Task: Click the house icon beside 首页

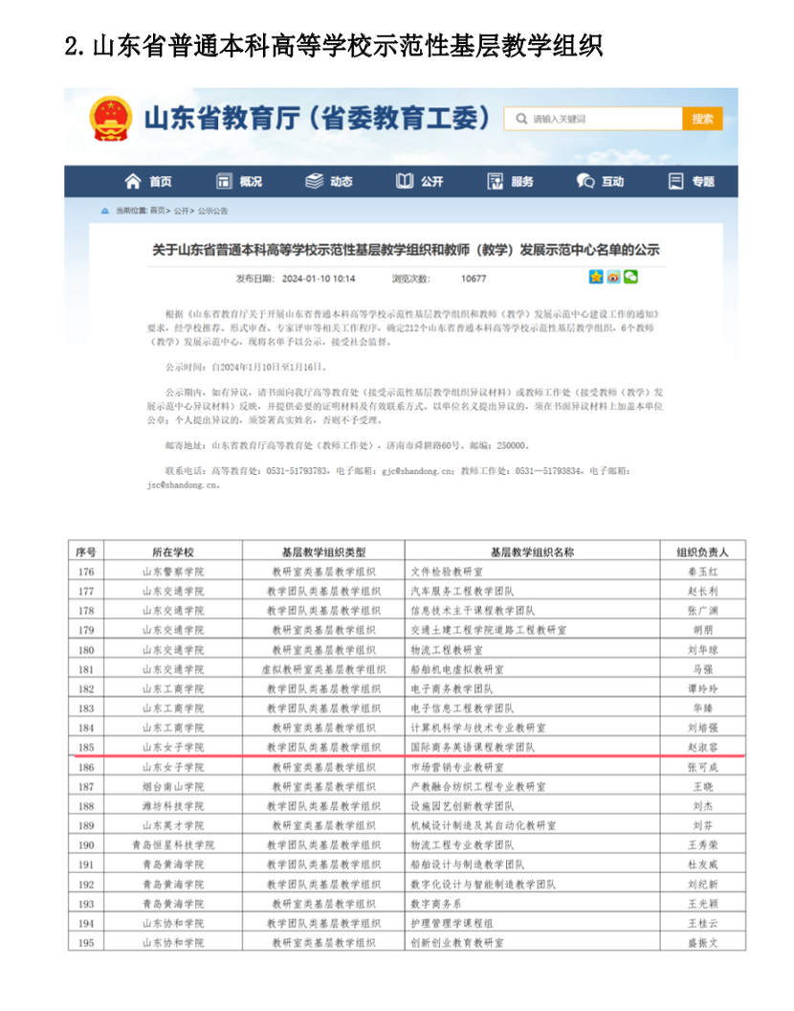Action: [134, 182]
